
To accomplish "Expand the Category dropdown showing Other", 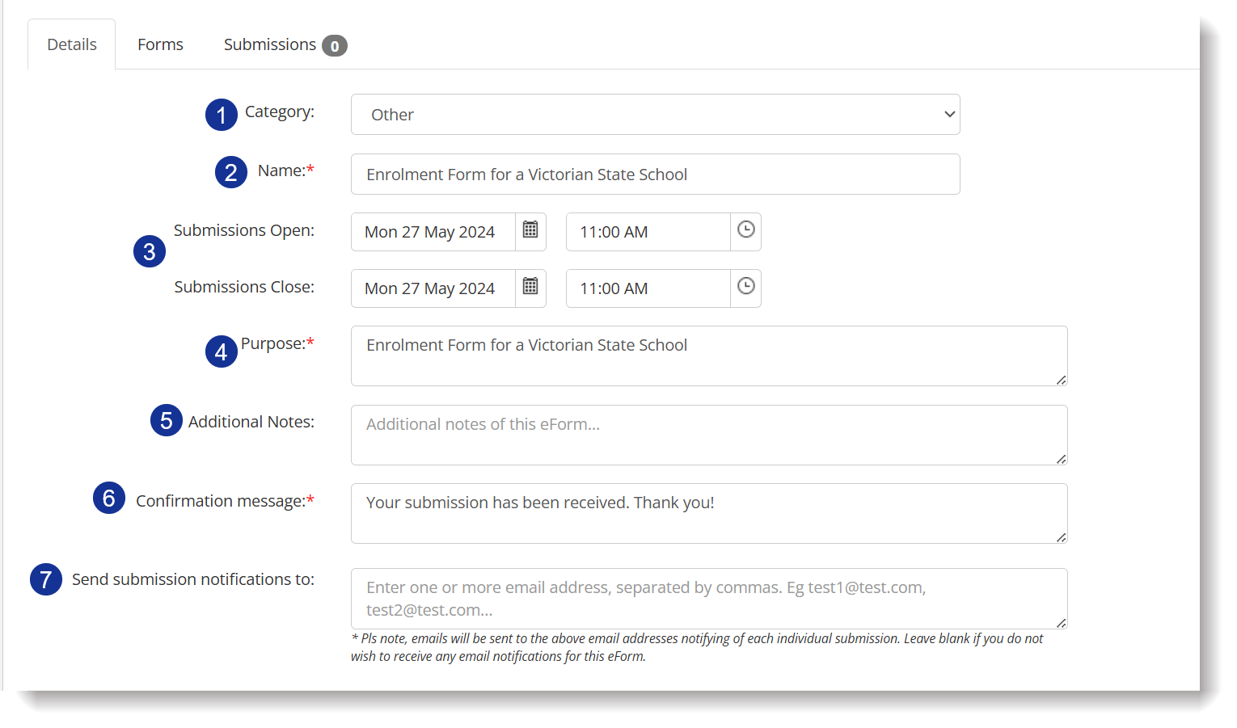I will pos(655,115).
